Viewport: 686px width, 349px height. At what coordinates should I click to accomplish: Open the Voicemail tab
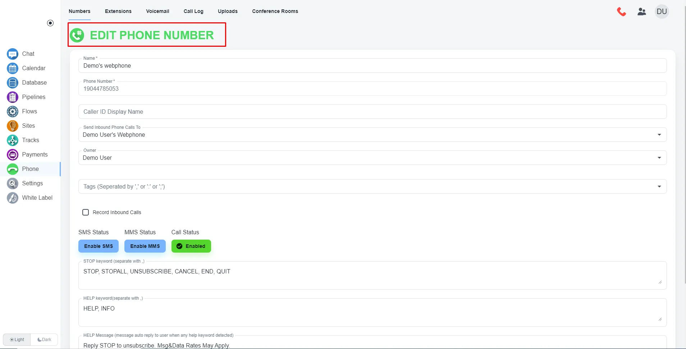(x=157, y=11)
